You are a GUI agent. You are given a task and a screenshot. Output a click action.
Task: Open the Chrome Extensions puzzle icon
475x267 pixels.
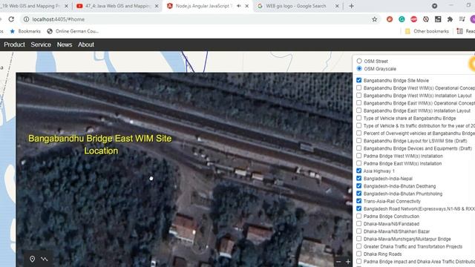450,19
